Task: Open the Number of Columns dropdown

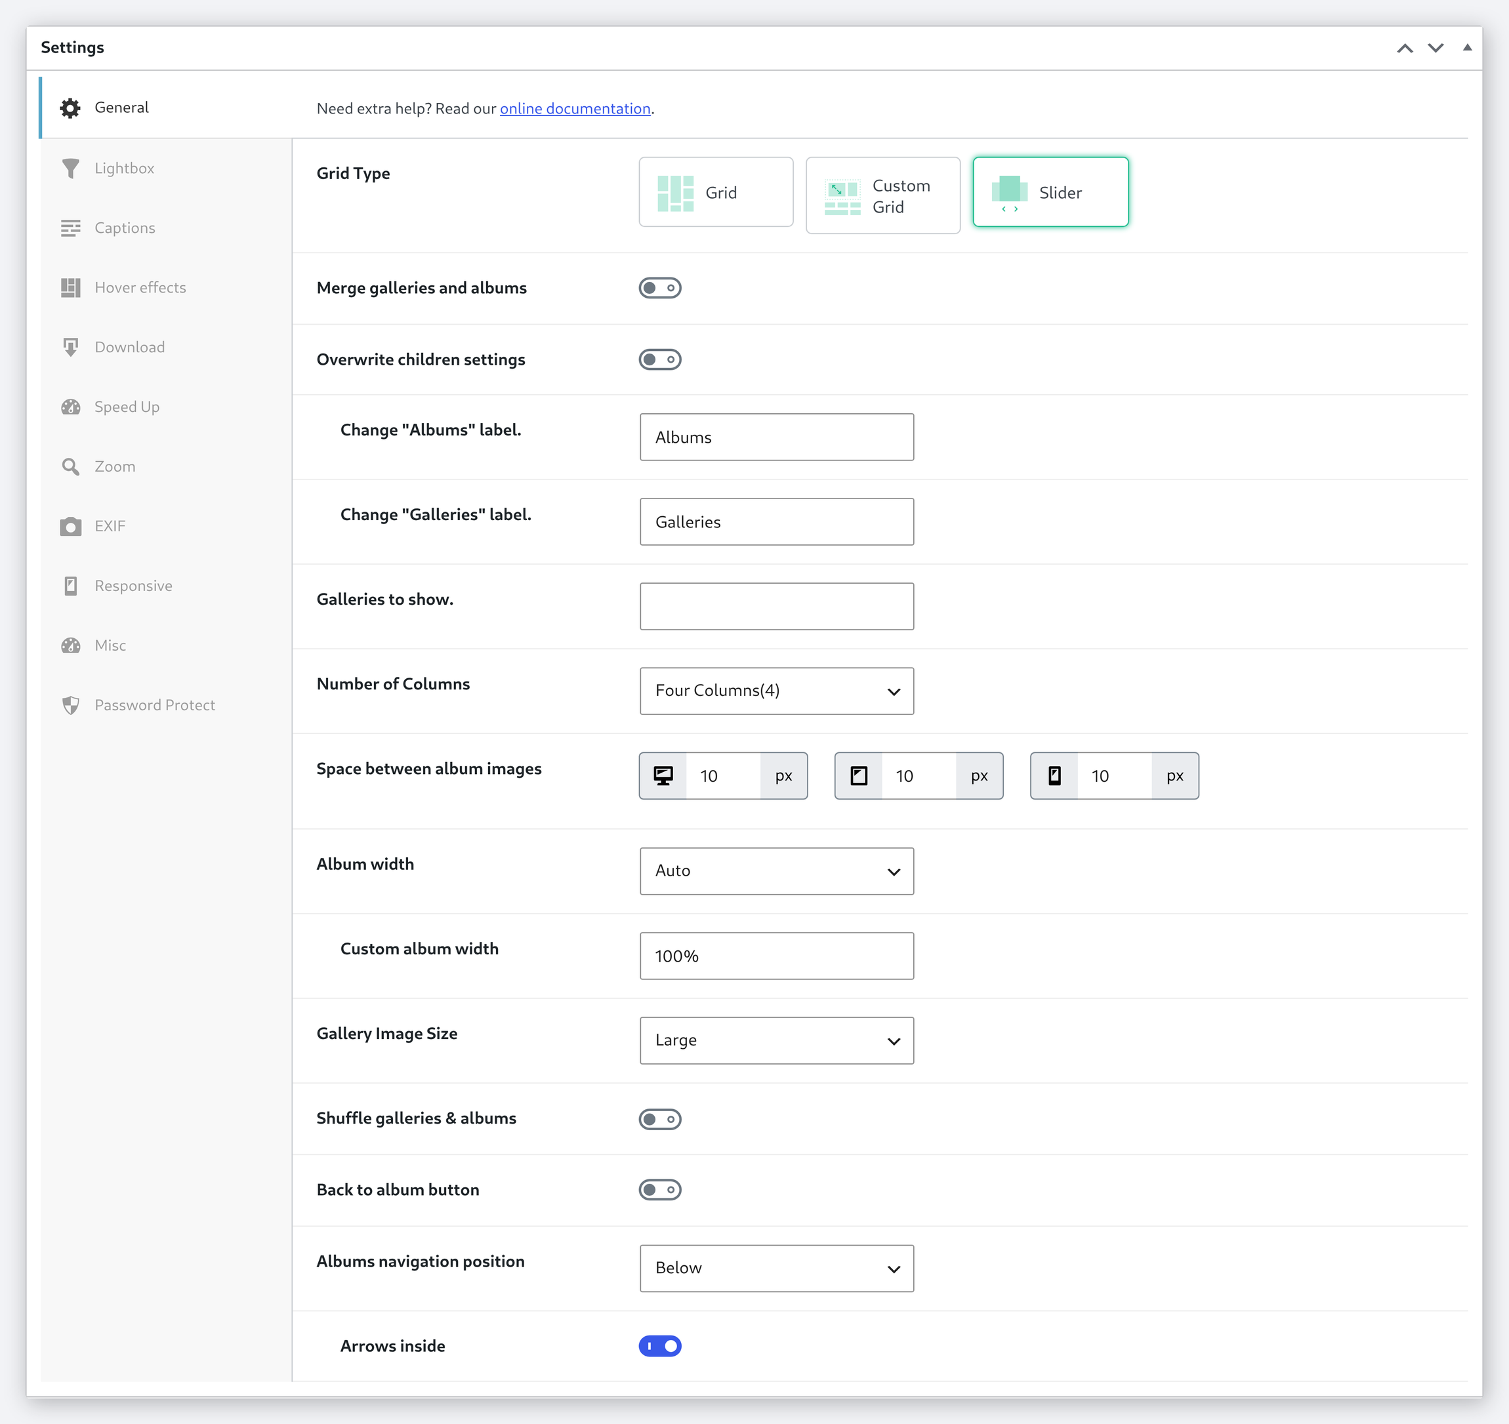Action: (x=777, y=691)
